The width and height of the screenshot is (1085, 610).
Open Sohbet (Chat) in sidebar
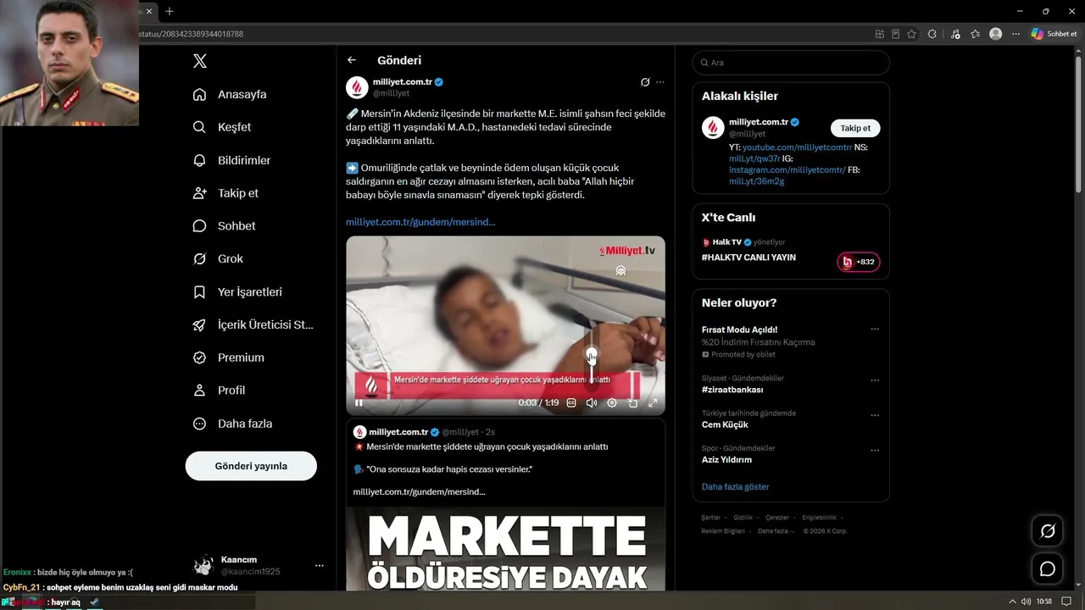(x=224, y=226)
